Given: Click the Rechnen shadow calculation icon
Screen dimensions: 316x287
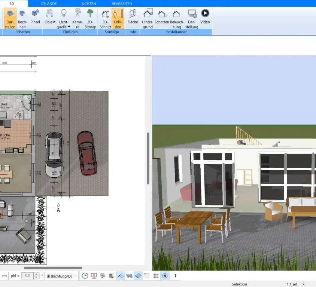Looking at the screenshot, I should [x=22, y=19].
